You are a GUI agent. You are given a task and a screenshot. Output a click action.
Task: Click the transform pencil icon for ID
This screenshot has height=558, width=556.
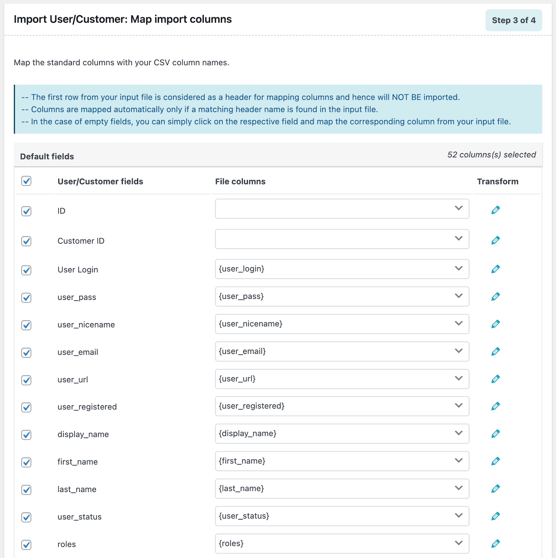(495, 210)
